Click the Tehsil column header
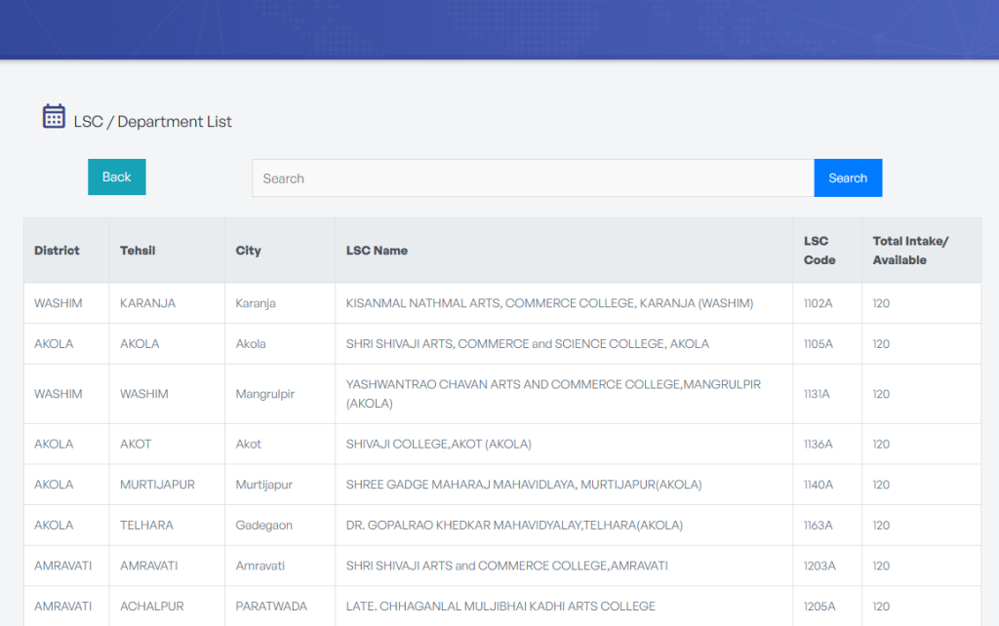Viewport: 999px width, 626px height. [x=138, y=251]
